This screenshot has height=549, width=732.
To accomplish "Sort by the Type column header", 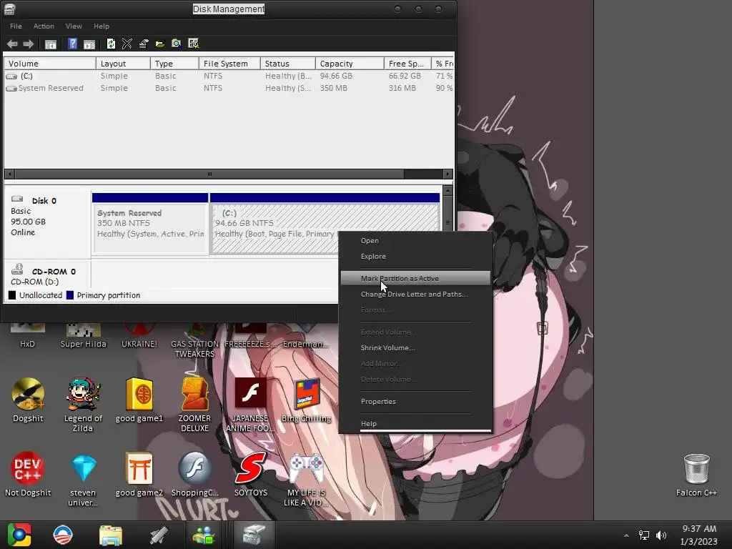I will pyautogui.click(x=175, y=64).
